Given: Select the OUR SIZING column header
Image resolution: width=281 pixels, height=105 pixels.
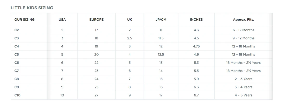Looking at the screenshot, I should (24, 20).
